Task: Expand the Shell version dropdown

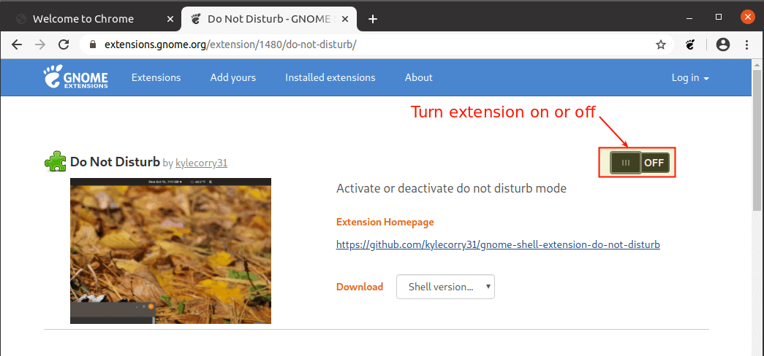Action: pos(445,287)
